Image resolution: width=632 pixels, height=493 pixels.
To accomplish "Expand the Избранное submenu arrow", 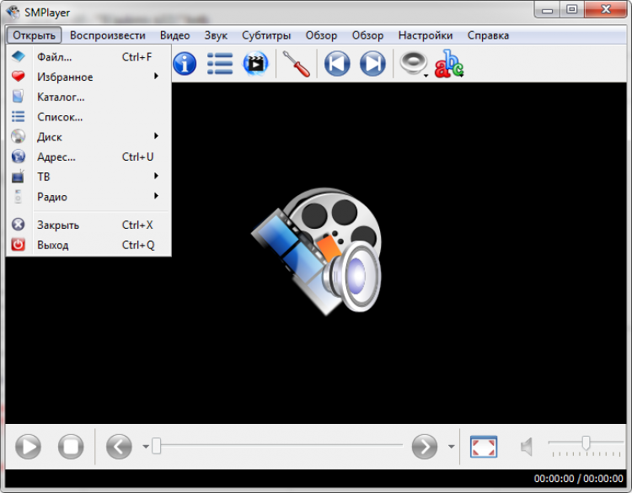I will (157, 76).
